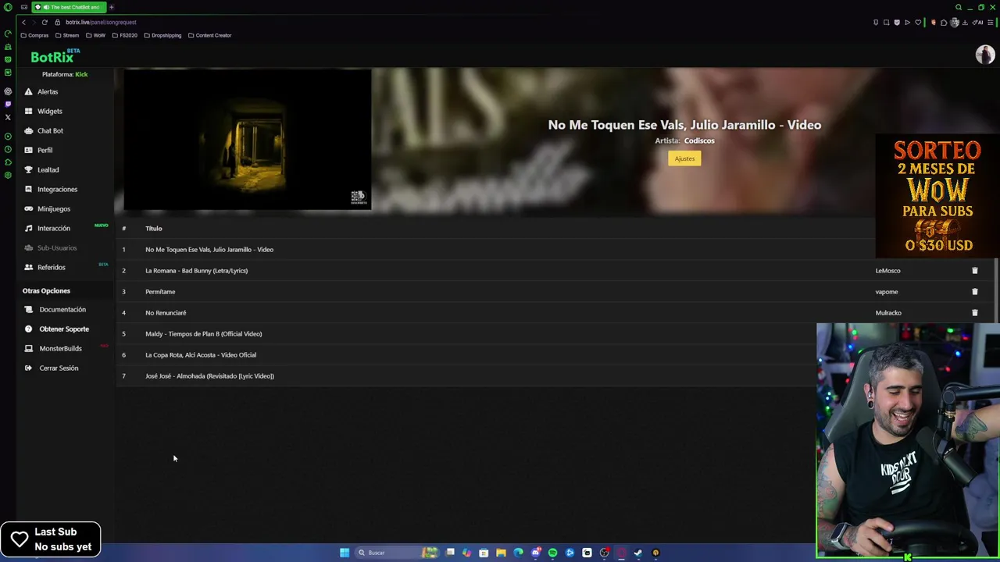1000x562 pixels.
Task: Click the song list vertical scrollbar
Action: click(x=998, y=289)
